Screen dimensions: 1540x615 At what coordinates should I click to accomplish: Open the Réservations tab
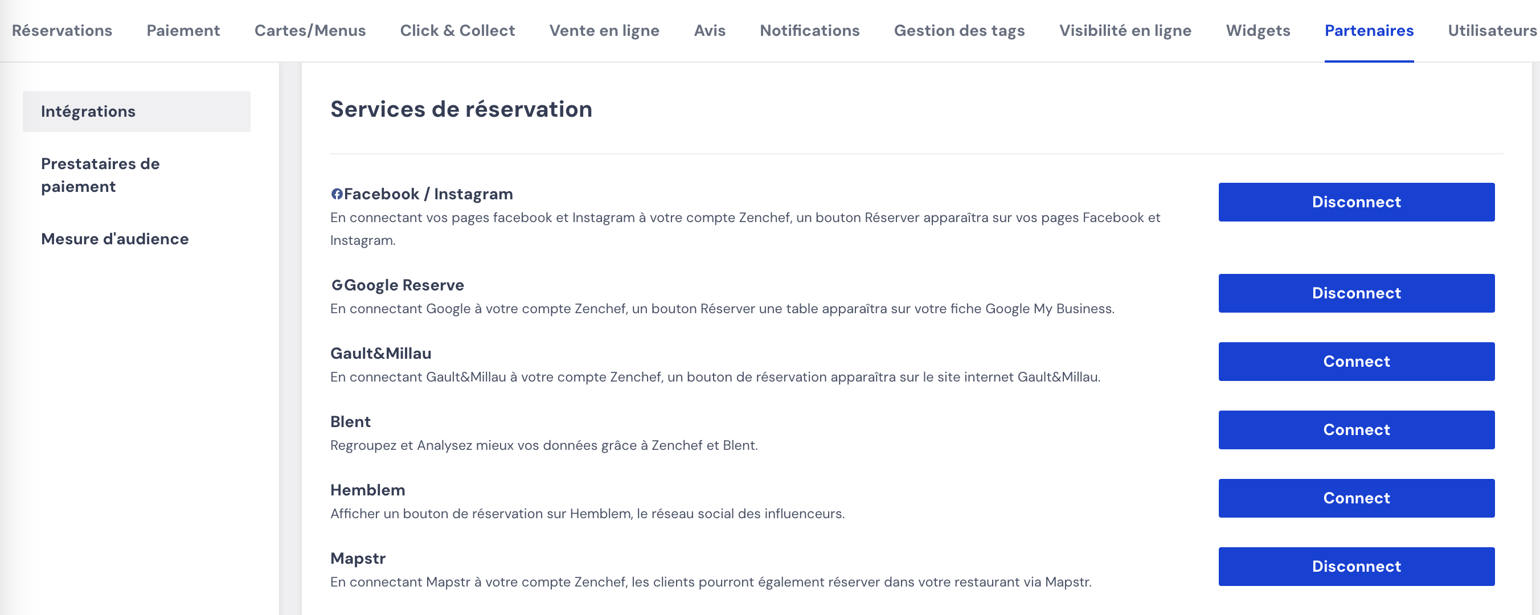[x=62, y=31]
